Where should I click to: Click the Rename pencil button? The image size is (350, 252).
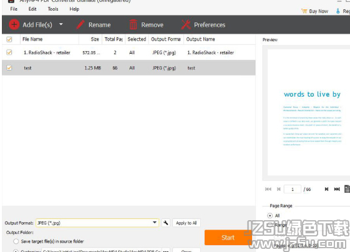pos(94,24)
